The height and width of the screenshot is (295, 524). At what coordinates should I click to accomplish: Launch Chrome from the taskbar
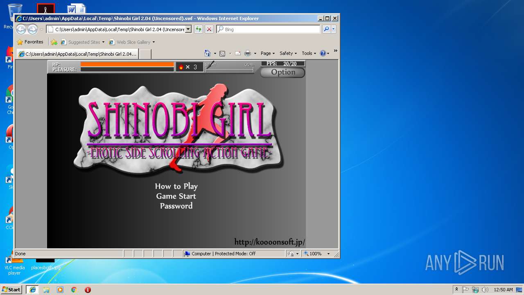[x=74, y=290]
